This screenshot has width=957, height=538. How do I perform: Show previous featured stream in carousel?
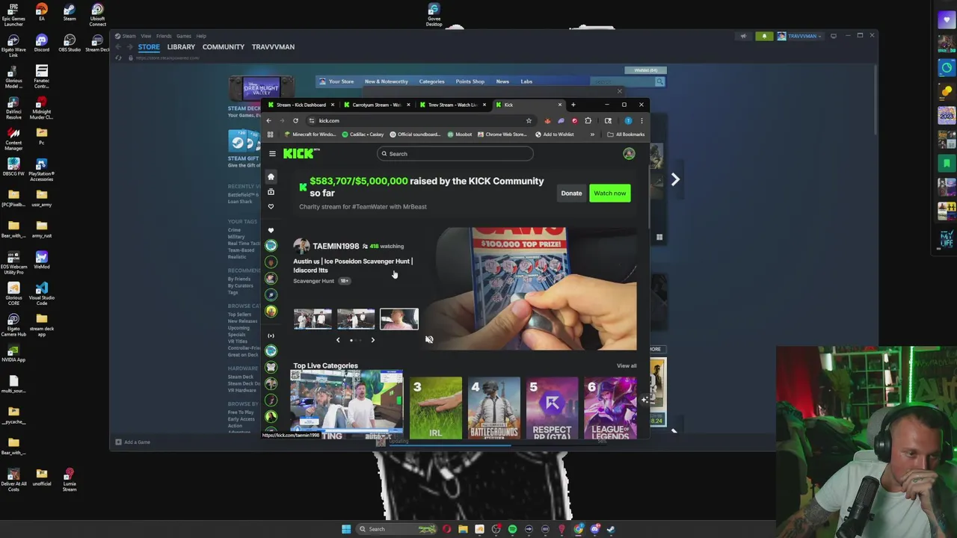click(337, 340)
